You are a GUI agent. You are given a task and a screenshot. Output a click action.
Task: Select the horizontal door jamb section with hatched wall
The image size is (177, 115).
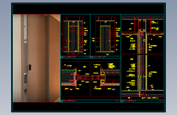coord(76,79)
